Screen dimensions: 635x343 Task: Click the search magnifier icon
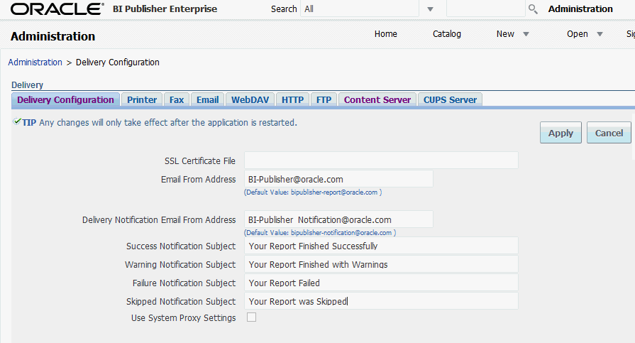point(533,9)
